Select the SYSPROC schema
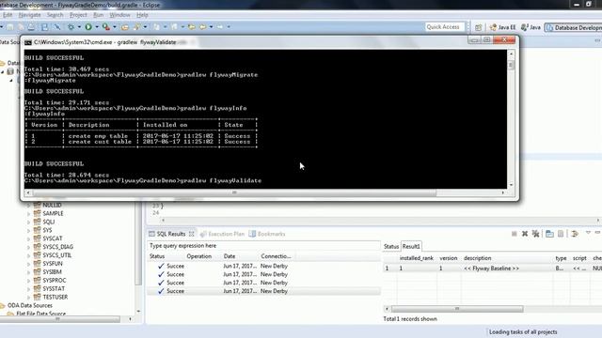The image size is (602, 338). (x=55, y=281)
